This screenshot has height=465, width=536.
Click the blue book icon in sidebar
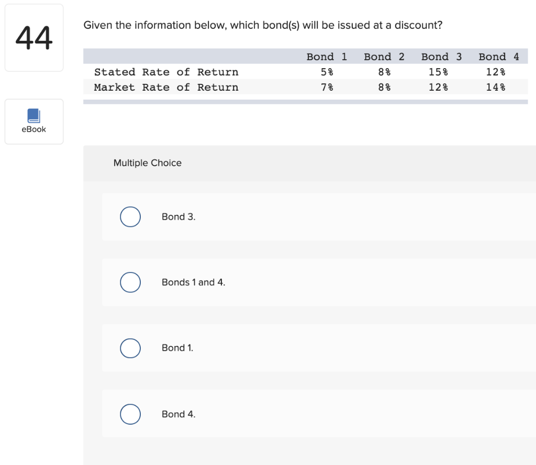coord(33,116)
